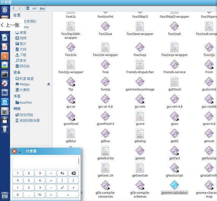Go back with the left arrow button
The image size is (217, 201).
pyautogui.click(x=14, y=8)
